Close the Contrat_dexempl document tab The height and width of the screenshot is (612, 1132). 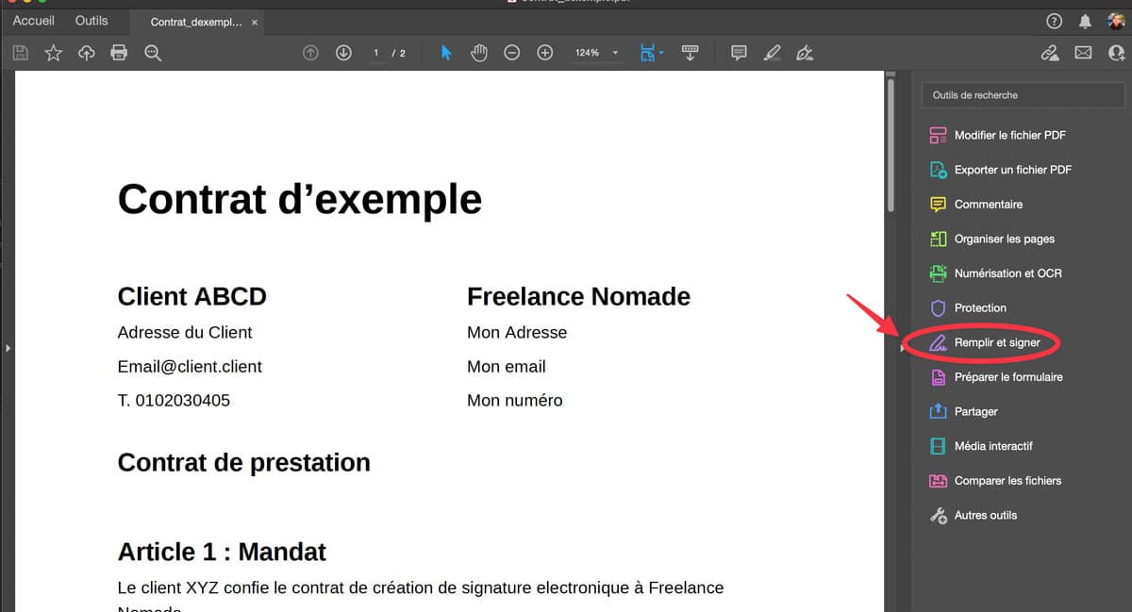tap(255, 22)
